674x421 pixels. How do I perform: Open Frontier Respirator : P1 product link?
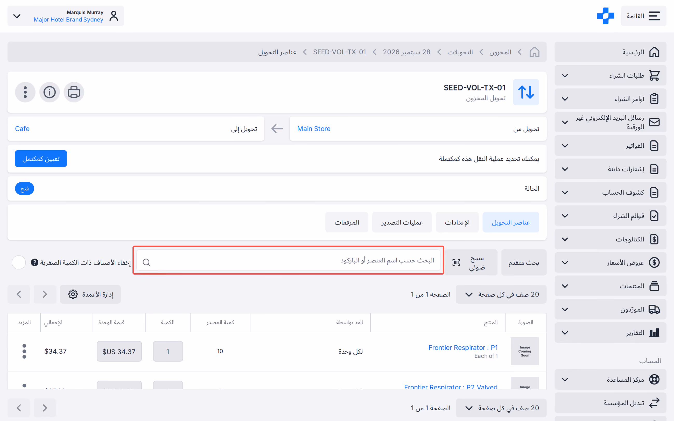coord(463,347)
